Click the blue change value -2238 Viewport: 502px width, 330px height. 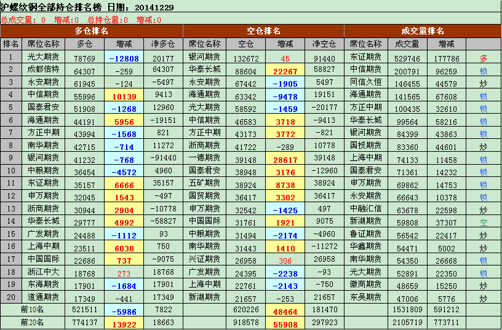(x=285, y=273)
